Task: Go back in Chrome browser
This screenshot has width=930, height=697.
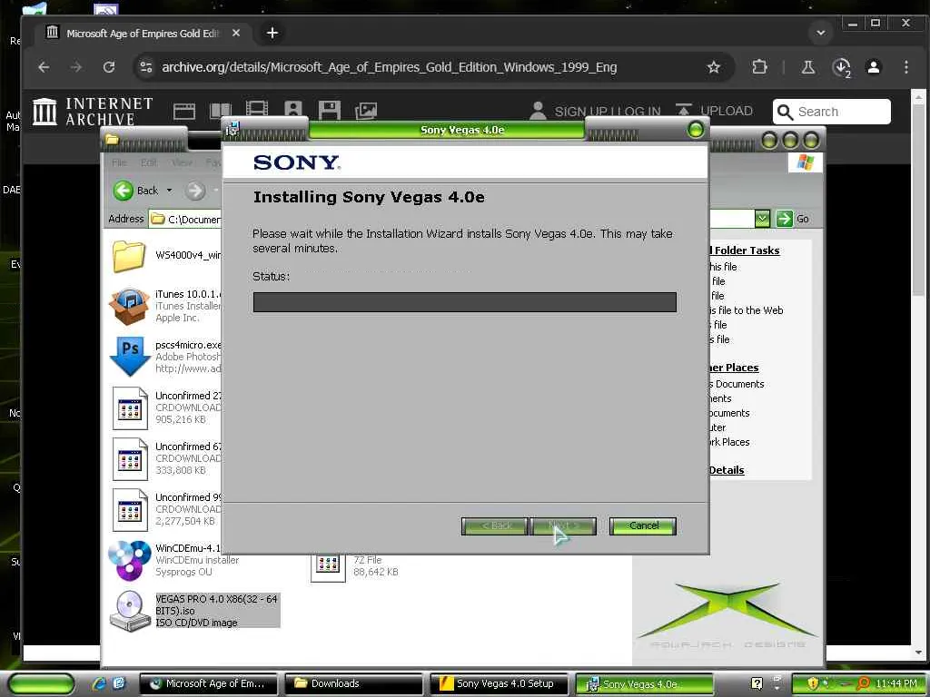Action: pyautogui.click(x=44, y=67)
